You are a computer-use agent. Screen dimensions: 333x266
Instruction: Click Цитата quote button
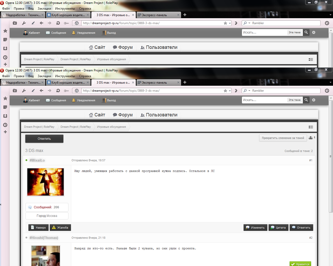click(278, 228)
